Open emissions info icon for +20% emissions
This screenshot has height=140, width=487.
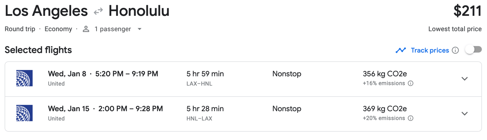point(411,118)
